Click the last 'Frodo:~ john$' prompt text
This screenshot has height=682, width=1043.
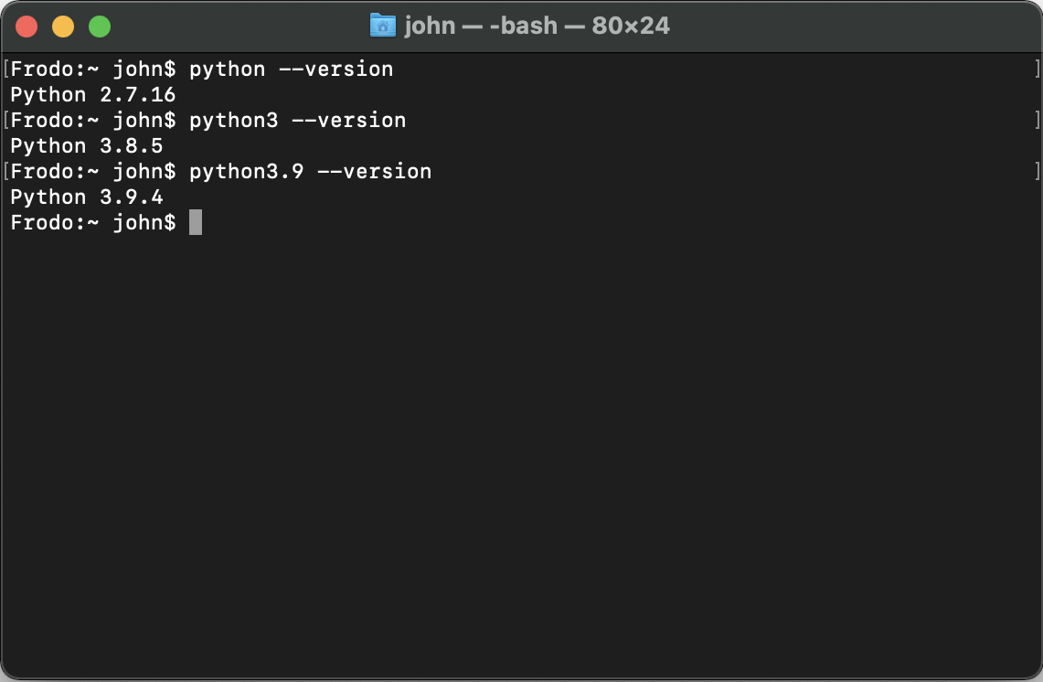(x=93, y=222)
